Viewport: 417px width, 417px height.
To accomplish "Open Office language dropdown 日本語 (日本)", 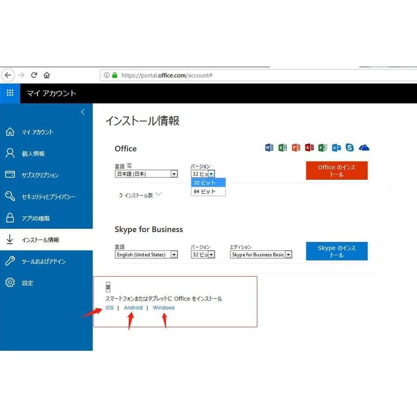I will [146, 174].
